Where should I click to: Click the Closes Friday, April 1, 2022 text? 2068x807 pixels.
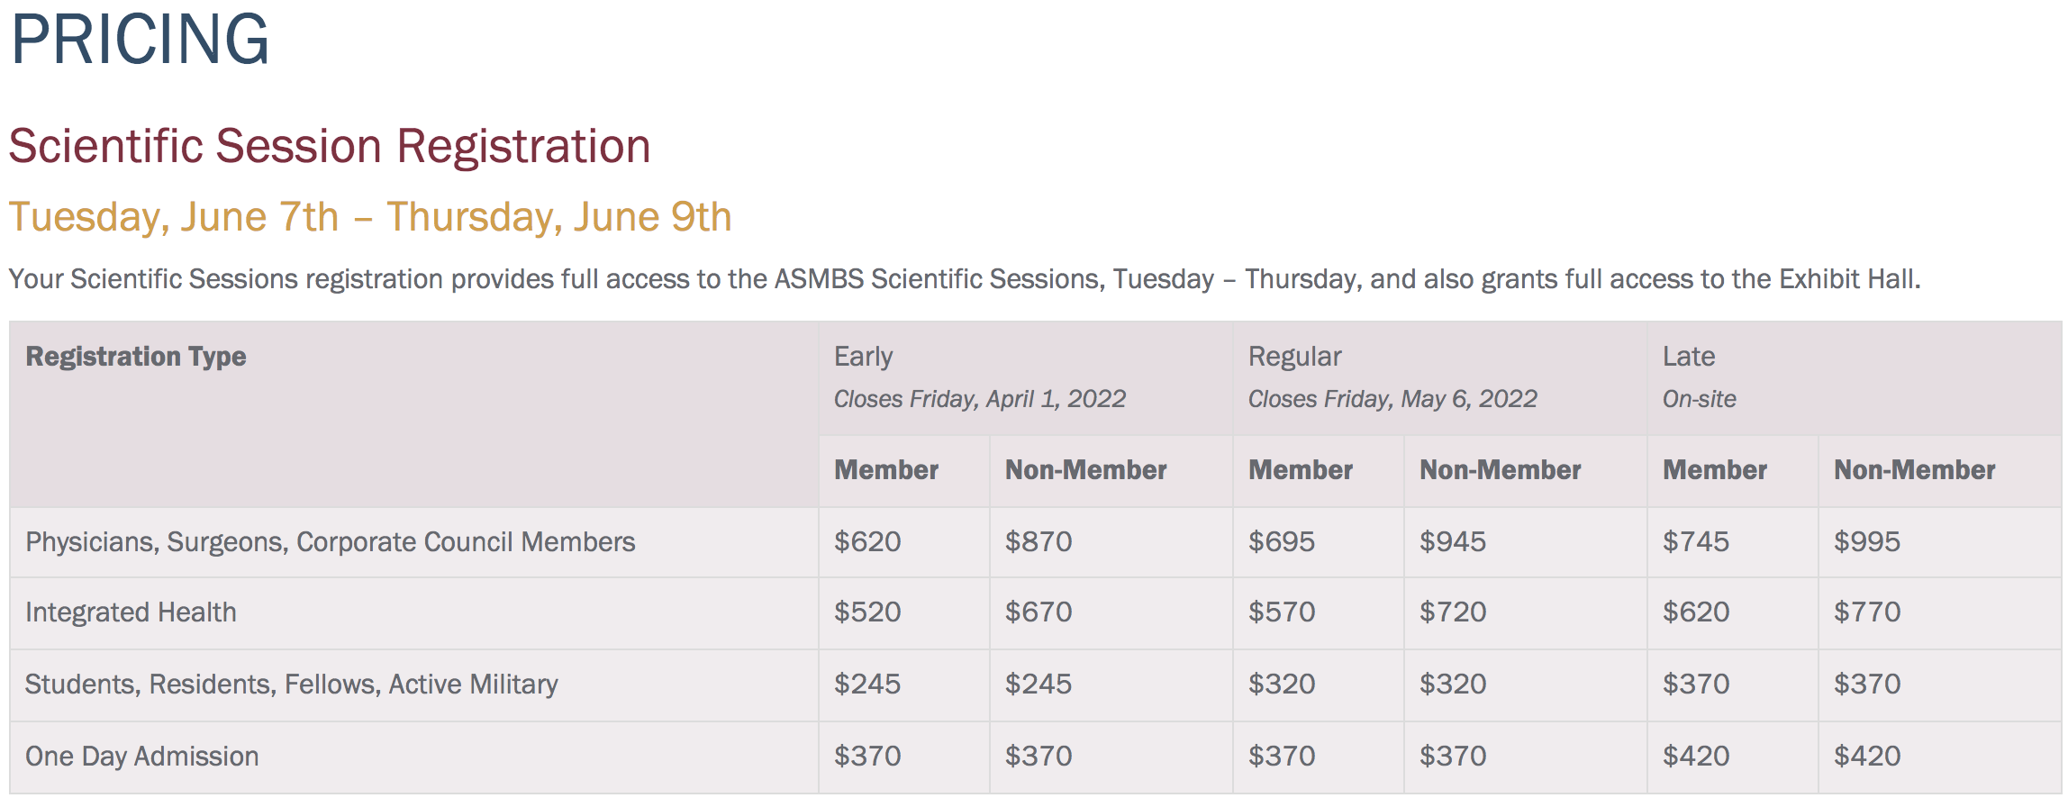point(980,399)
